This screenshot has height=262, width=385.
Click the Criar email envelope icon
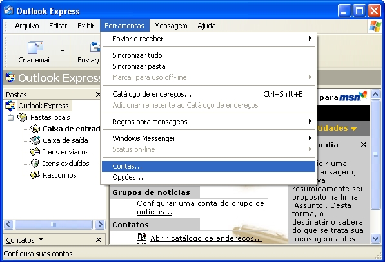click(35, 48)
